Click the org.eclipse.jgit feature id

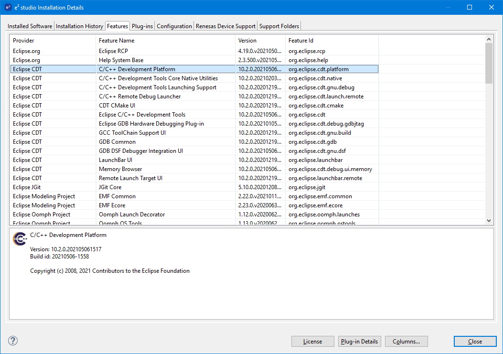click(x=307, y=187)
